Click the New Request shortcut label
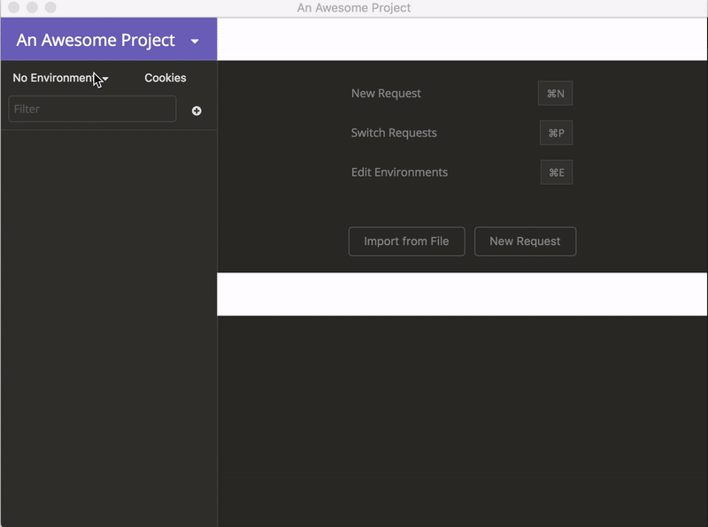This screenshot has width=708, height=527. click(x=386, y=94)
